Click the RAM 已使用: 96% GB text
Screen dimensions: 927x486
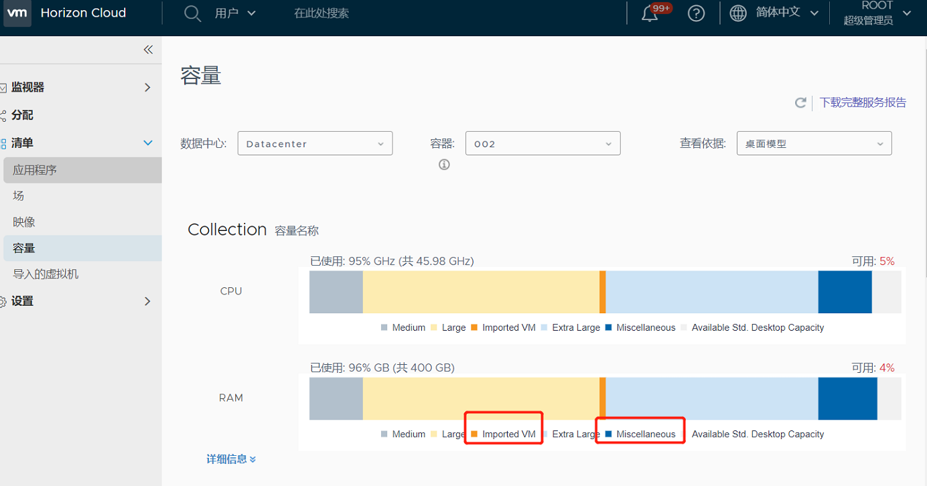(x=382, y=368)
